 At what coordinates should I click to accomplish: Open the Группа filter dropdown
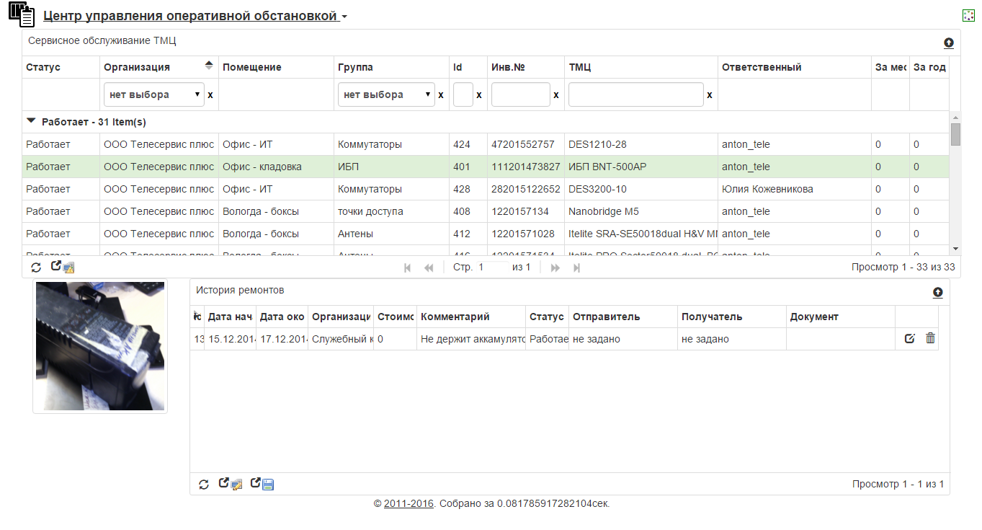tap(386, 95)
